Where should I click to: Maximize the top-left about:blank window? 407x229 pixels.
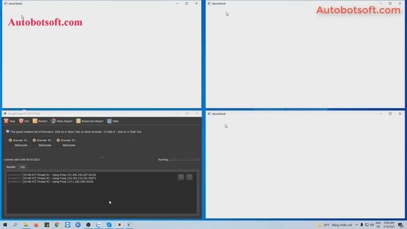(x=186, y=3)
